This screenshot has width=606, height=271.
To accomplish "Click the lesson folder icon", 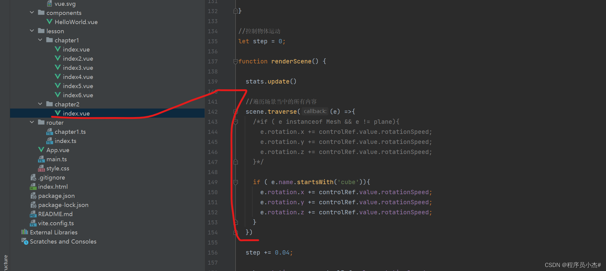I will pos(41,31).
